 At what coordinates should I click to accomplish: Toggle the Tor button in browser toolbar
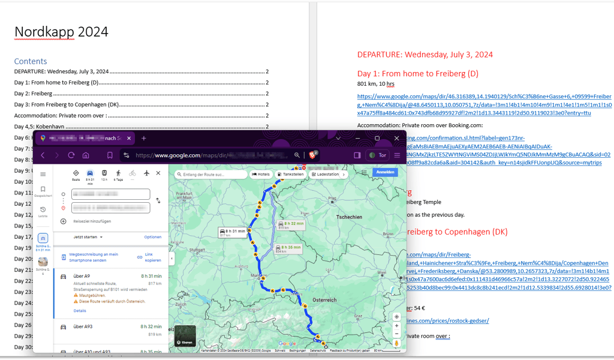coord(378,155)
